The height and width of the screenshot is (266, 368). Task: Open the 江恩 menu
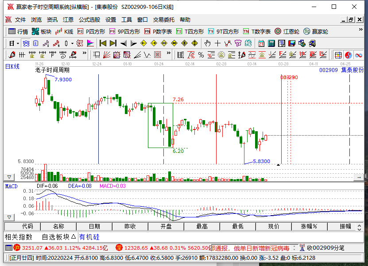(x=68, y=20)
